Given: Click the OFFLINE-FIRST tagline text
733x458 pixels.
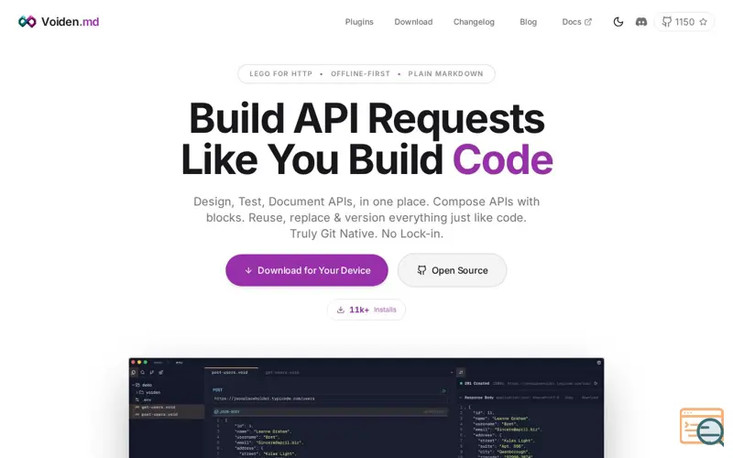Looking at the screenshot, I should click(360, 74).
